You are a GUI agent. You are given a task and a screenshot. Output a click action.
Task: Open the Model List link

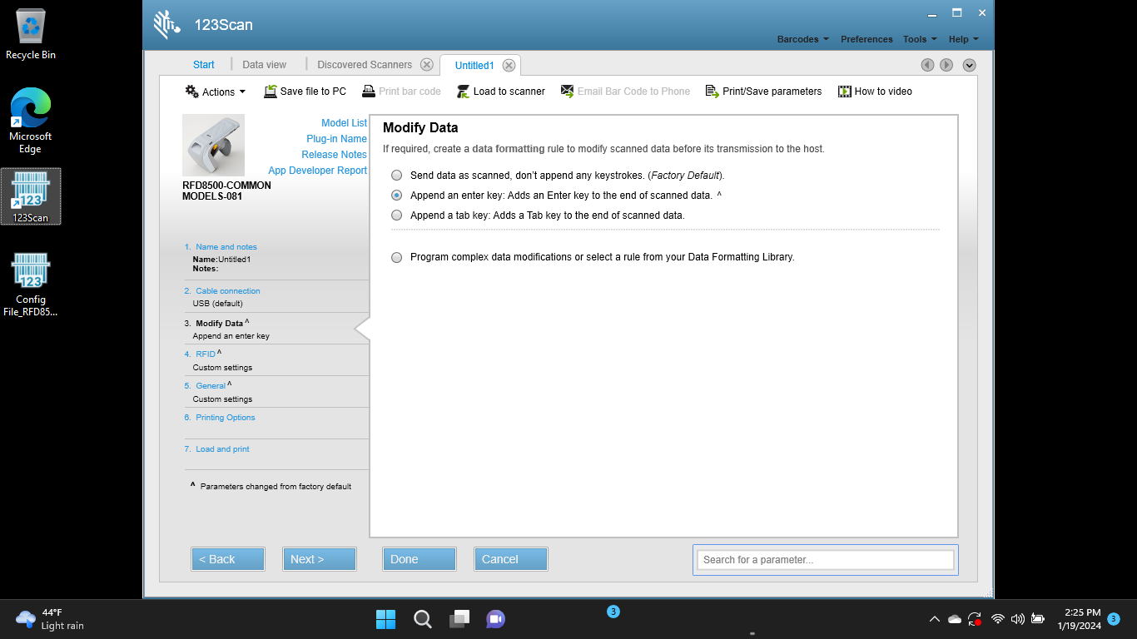click(x=344, y=123)
